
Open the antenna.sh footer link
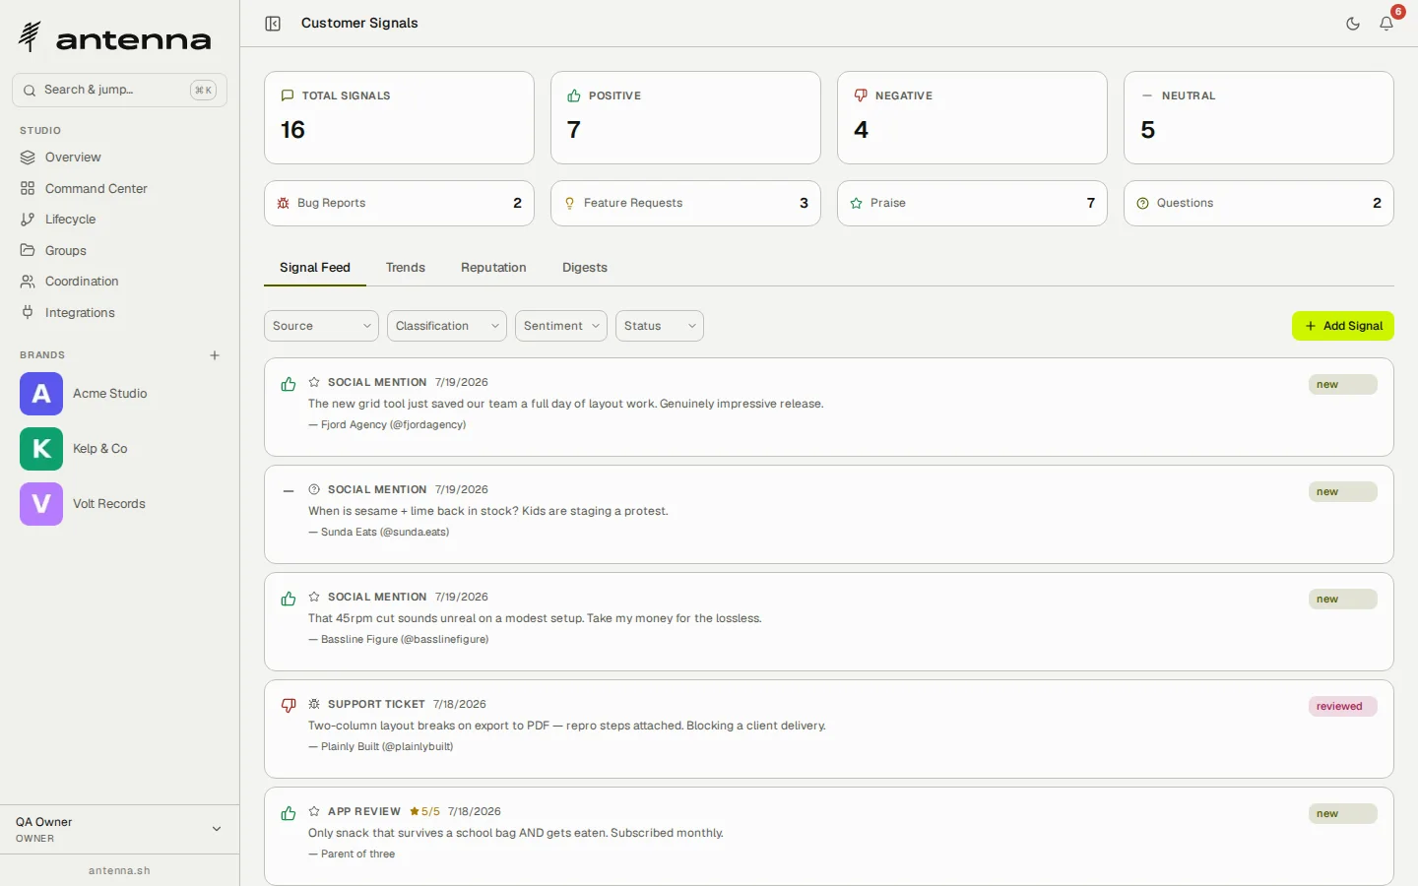[x=119, y=871]
